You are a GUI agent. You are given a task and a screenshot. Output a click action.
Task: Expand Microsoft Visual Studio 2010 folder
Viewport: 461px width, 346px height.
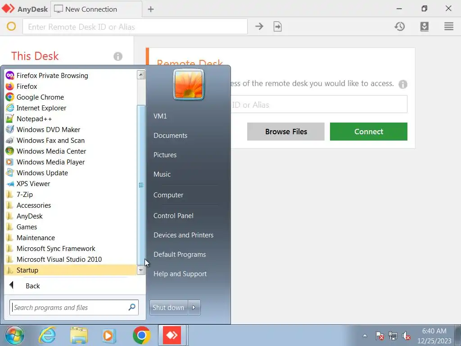pyautogui.click(x=71, y=259)
